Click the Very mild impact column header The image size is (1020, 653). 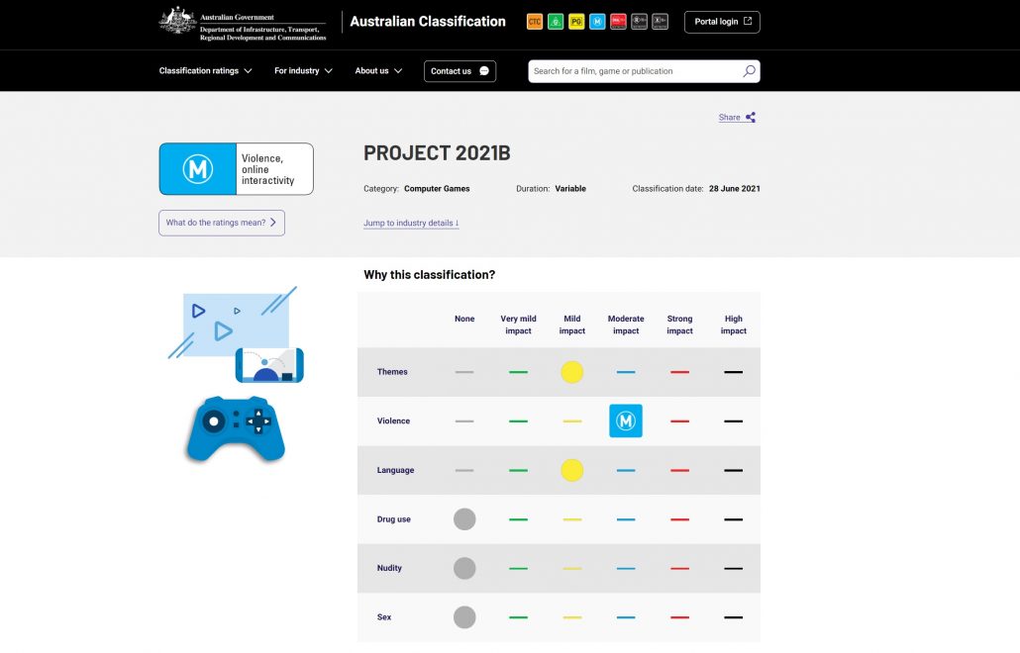coord(519,325)
